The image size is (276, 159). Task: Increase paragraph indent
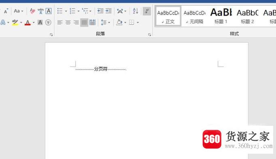coord(108,11)
